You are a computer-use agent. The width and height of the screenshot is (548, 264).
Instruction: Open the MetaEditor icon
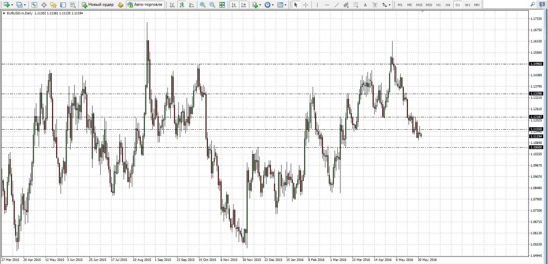[120, 5]
